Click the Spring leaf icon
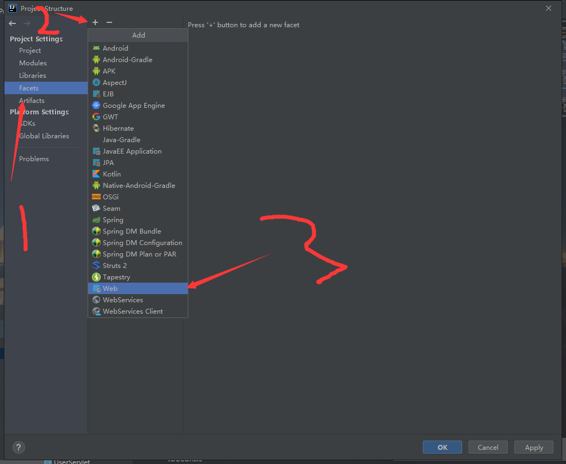 tap(96, 219)
